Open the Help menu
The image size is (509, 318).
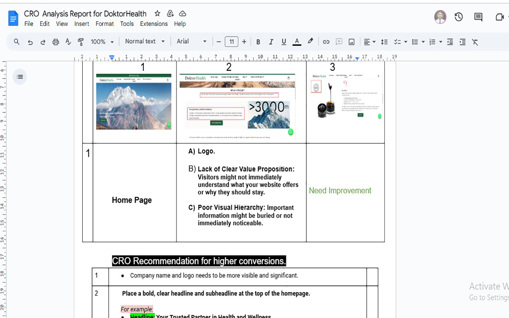[x=180, y=24]
